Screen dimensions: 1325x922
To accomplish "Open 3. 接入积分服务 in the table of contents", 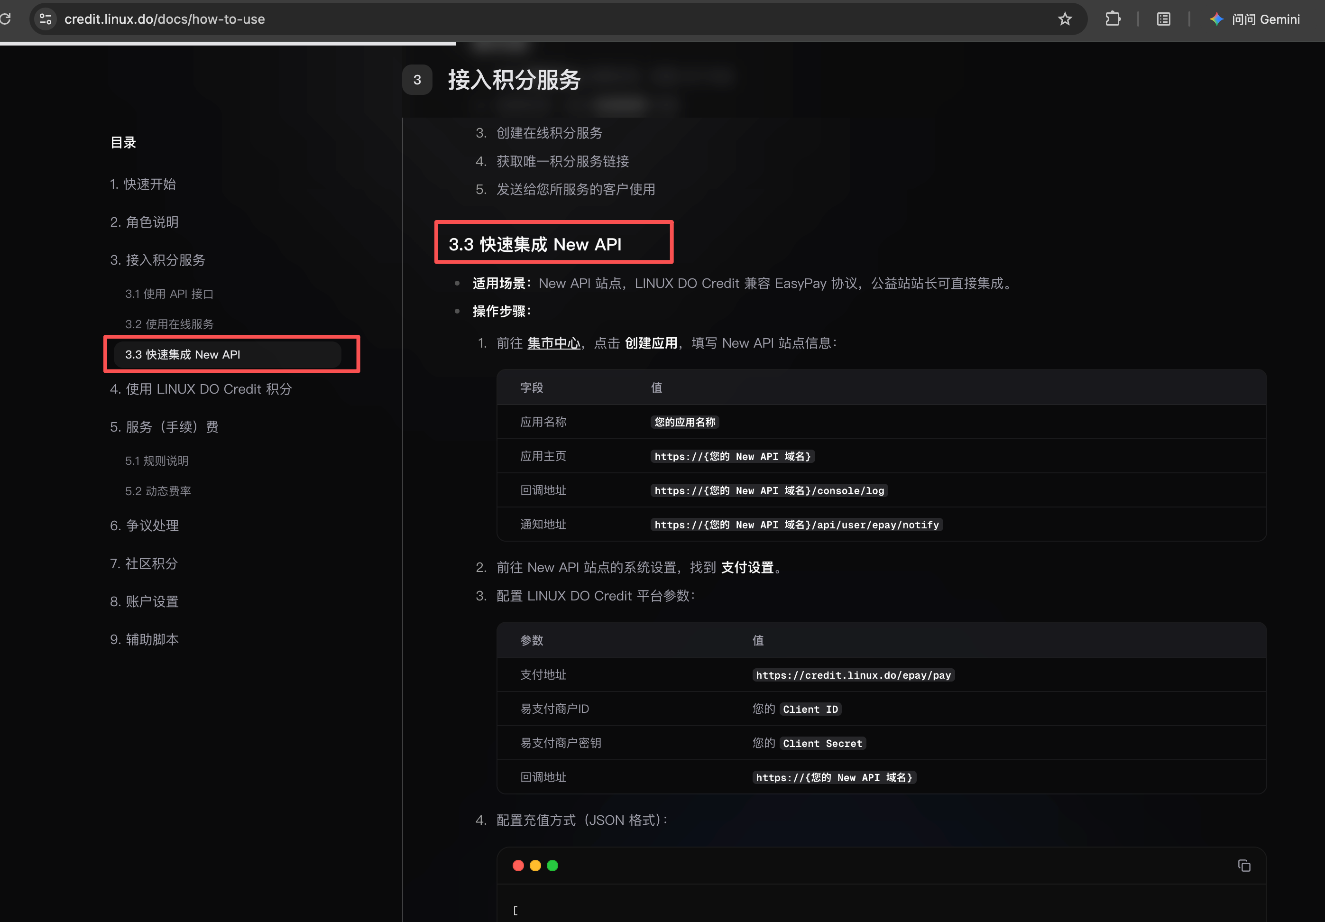I will 157,260.
